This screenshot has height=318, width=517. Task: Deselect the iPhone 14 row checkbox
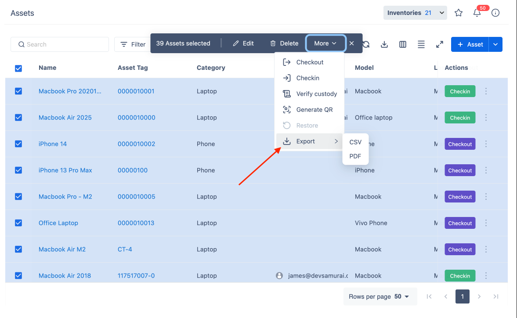18,144
